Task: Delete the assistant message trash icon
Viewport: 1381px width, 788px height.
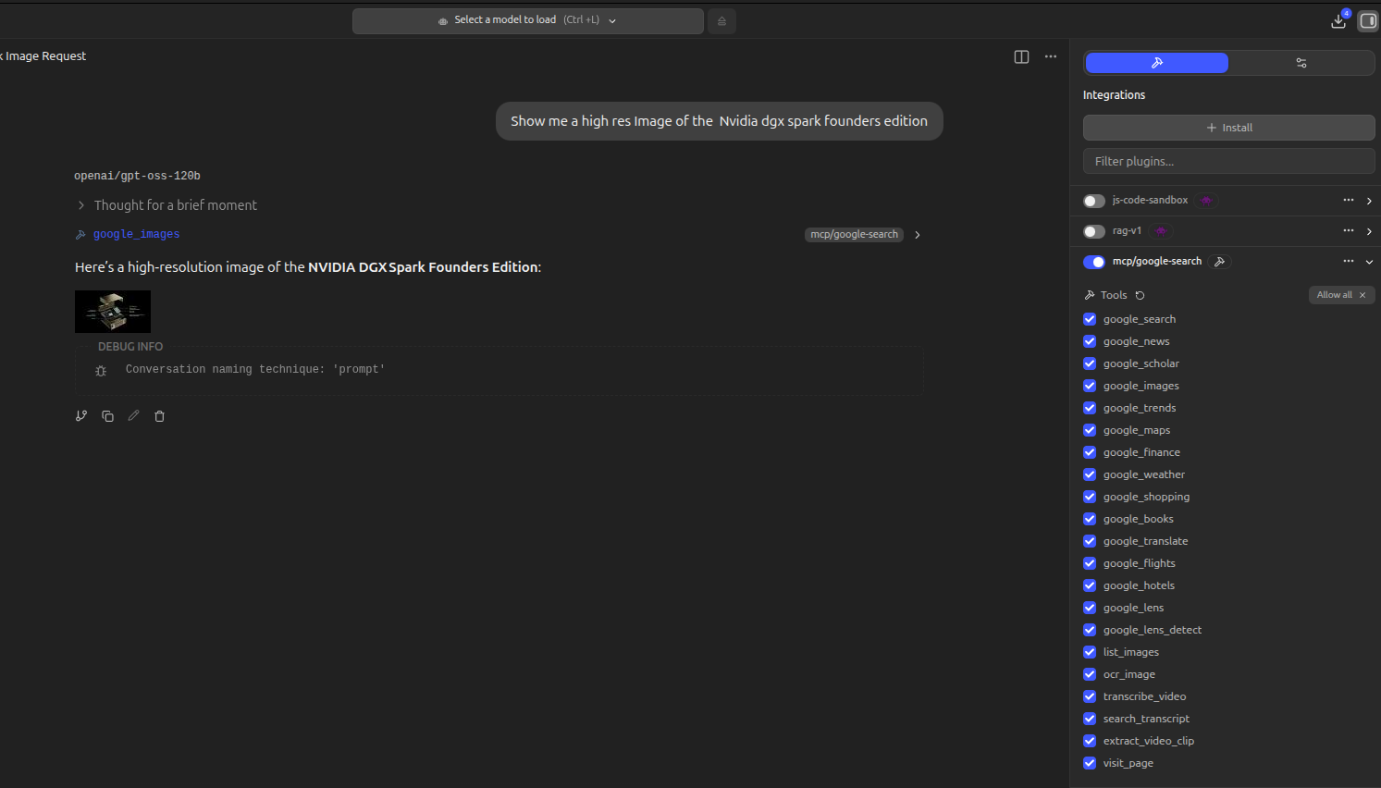Action: click(159, 416)
